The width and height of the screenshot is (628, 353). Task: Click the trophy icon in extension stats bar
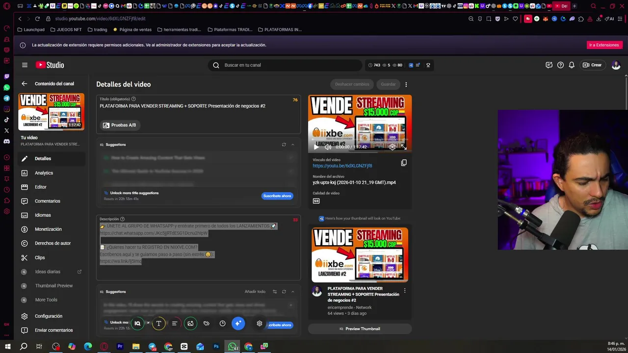(428, 65)
